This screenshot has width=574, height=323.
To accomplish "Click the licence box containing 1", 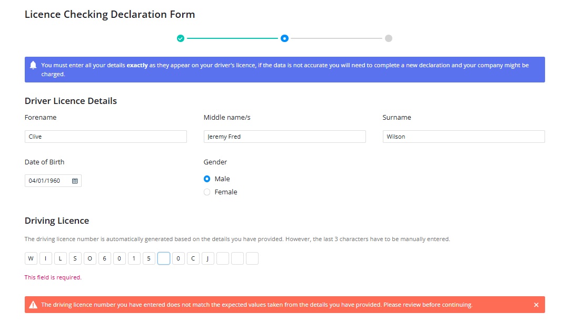I will click(134, 258).
